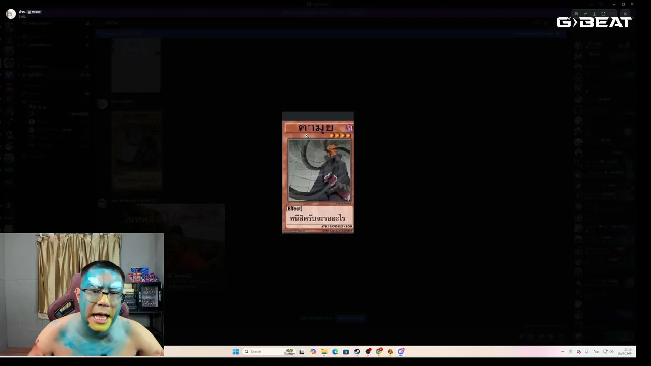This screenshot has height=366, width=651.
Task: Open Steam from the taskbar
Action: pyautogui.click(x=357, y=352)
